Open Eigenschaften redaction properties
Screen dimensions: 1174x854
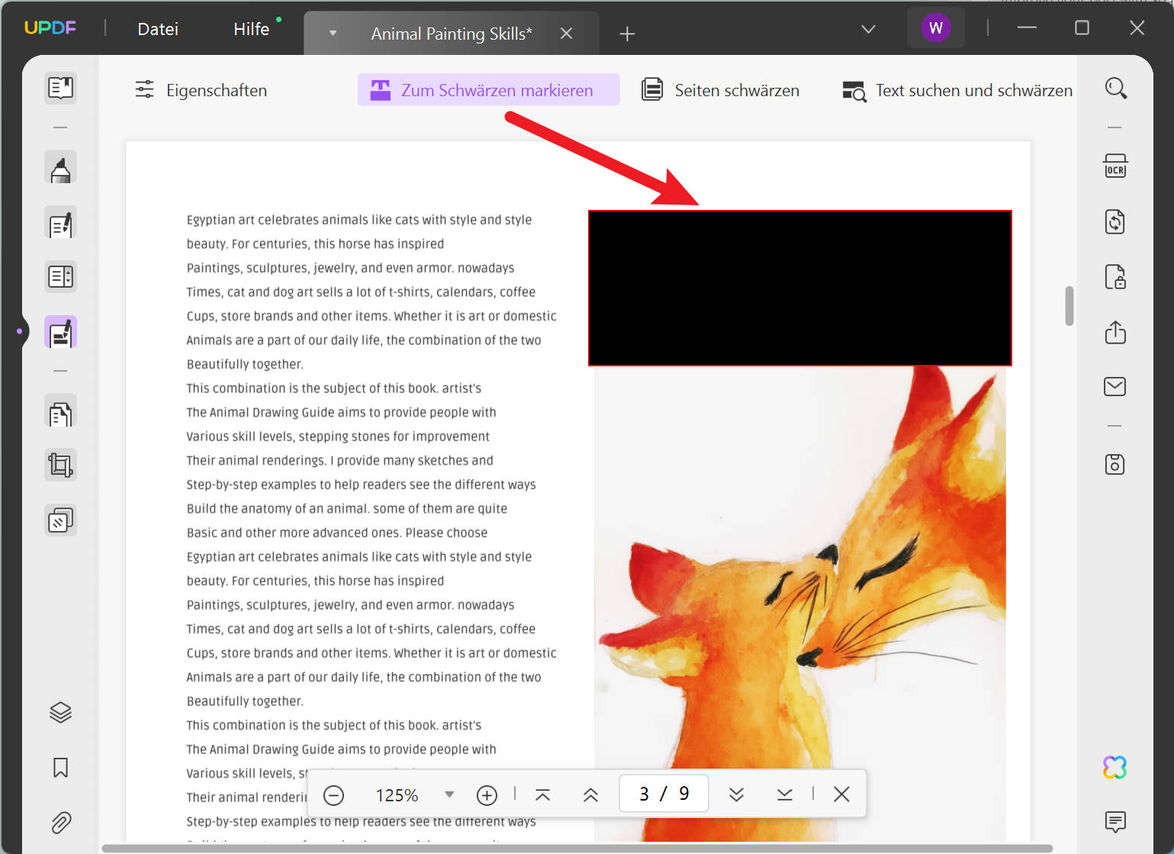(201, 90)
